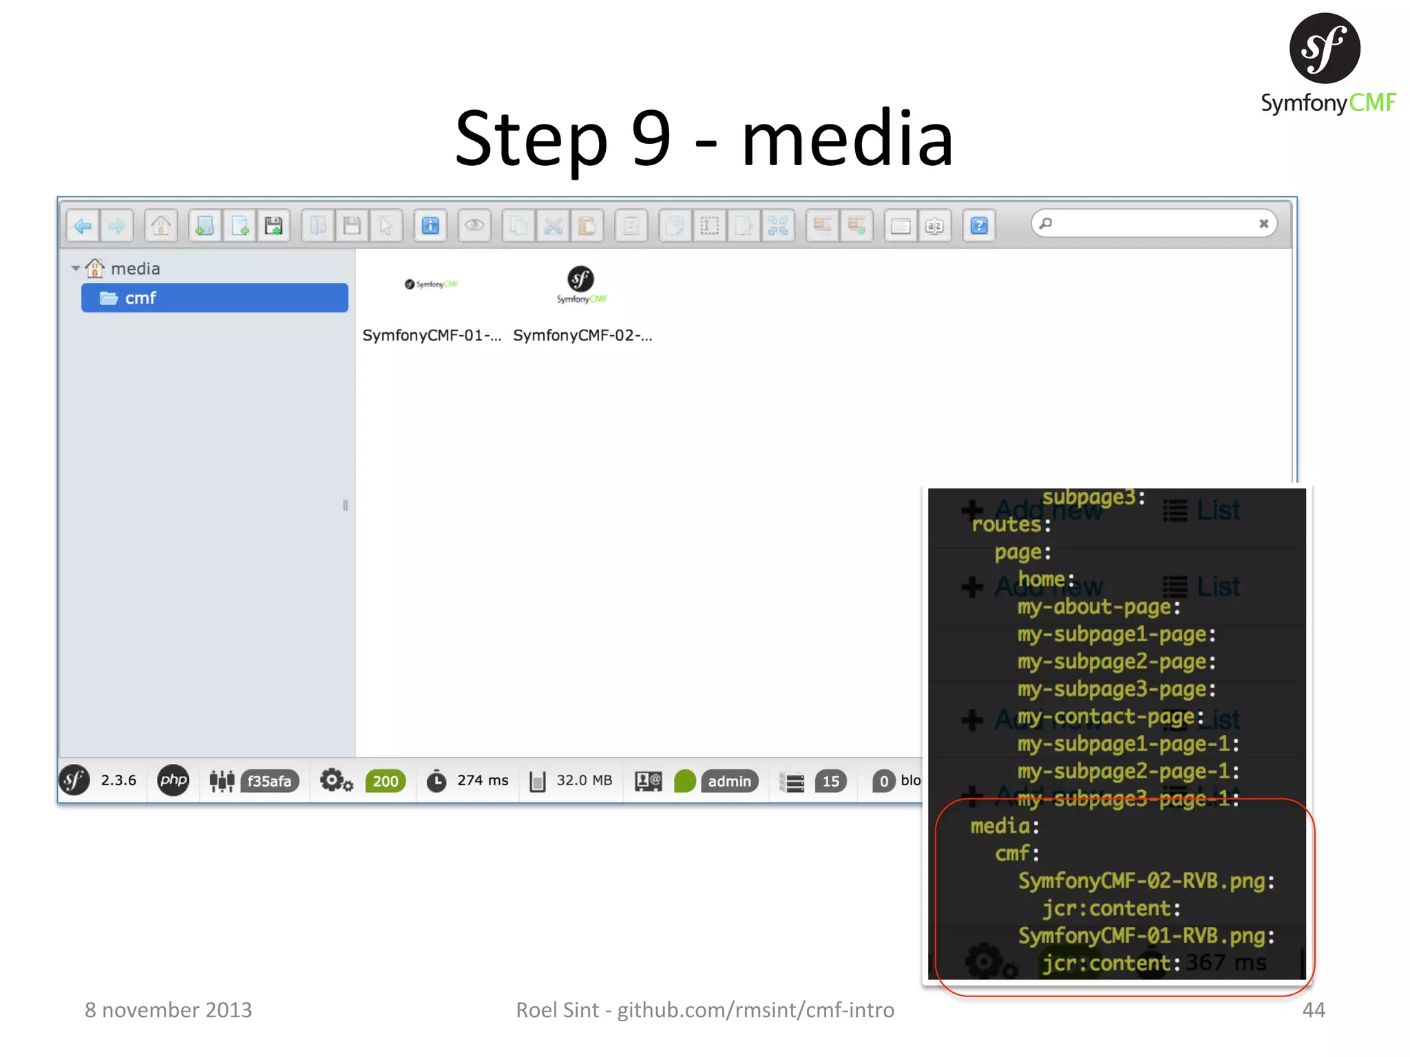Click the magnifier search icon
The width and height of the screenshot is (1410, 1057).
coord(1046,224)
